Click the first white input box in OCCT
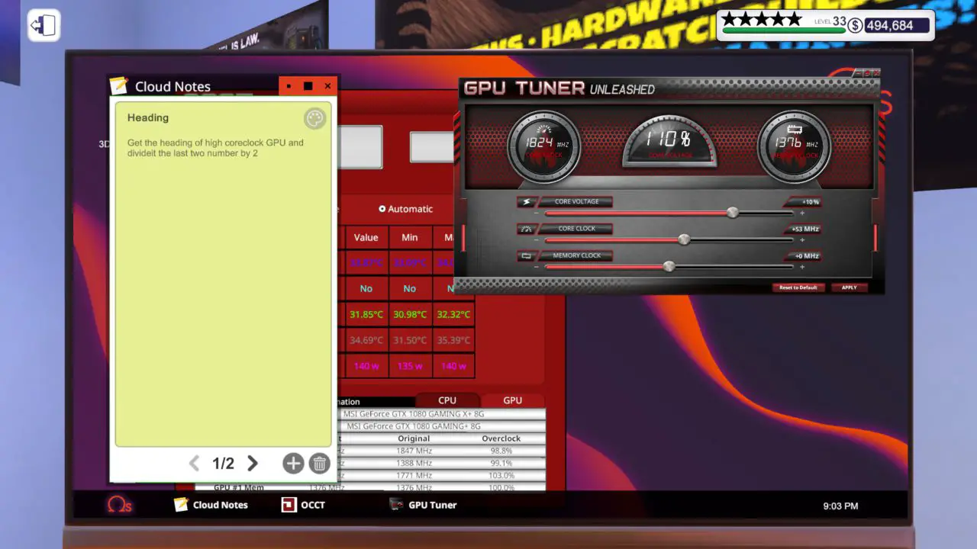 (360, 147)
